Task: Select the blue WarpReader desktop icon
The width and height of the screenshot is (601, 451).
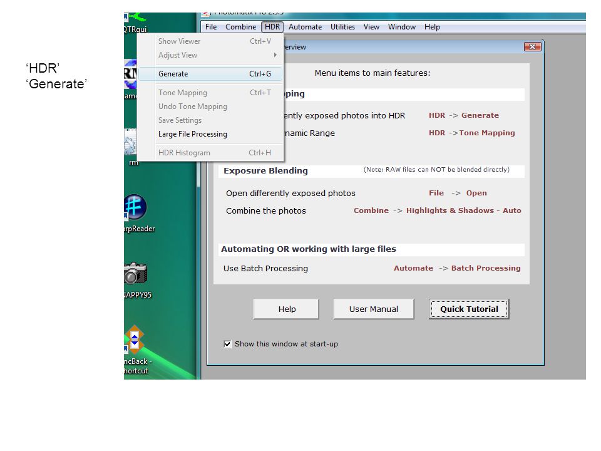Action: (135, 207)
